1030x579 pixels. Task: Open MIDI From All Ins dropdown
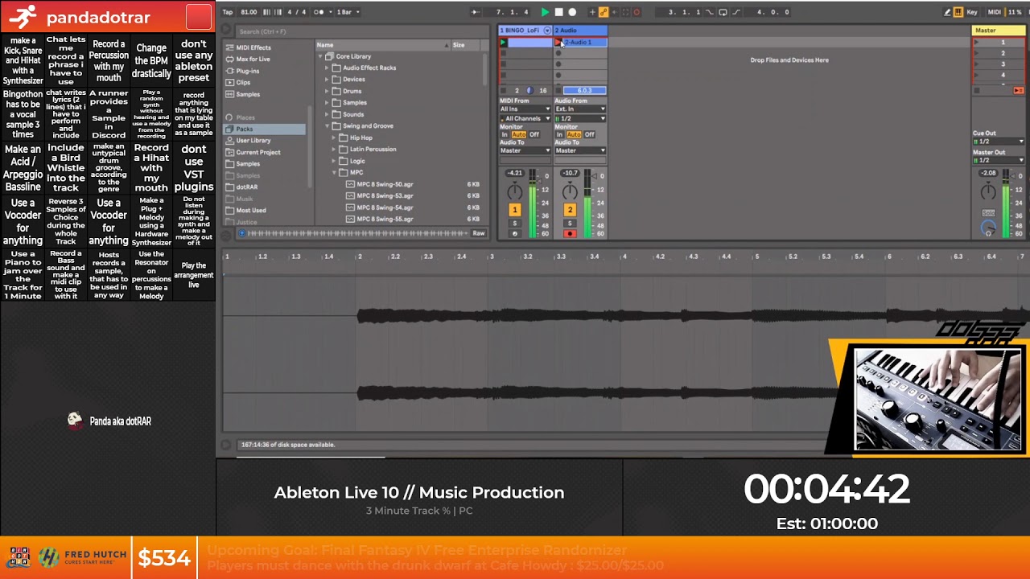click(x=525, y=109)
